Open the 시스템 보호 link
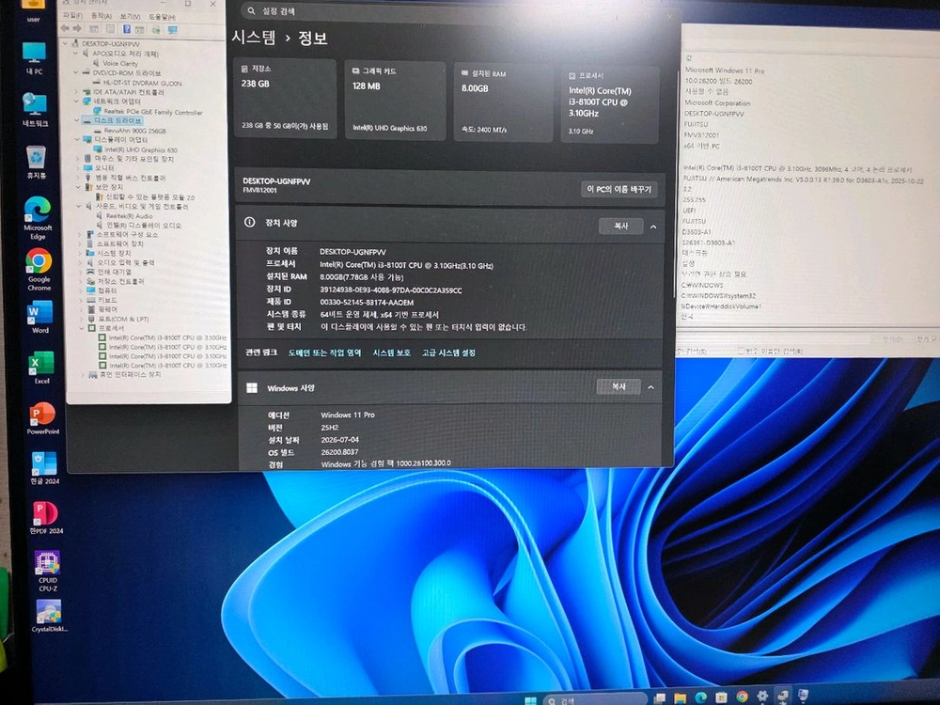This screenshot has width=940, height=705. coord(391,352)
